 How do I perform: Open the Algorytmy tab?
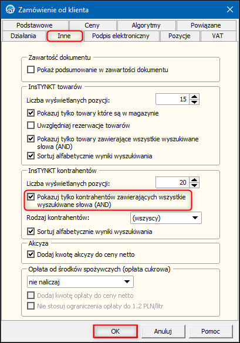click(146, 25)
